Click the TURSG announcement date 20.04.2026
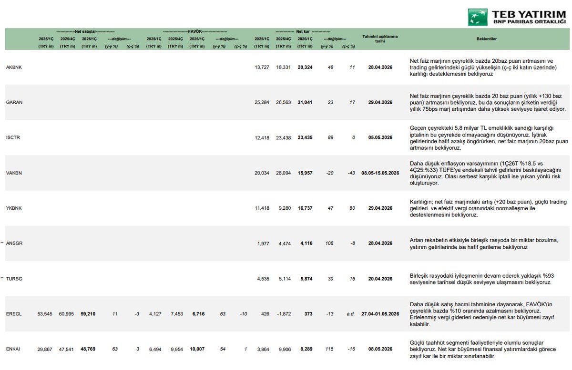The height and width of the screenshot is (370, 572). click(x=380, y=279)
